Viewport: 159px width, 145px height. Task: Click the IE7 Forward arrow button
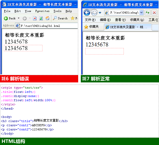tap(94, 13)
